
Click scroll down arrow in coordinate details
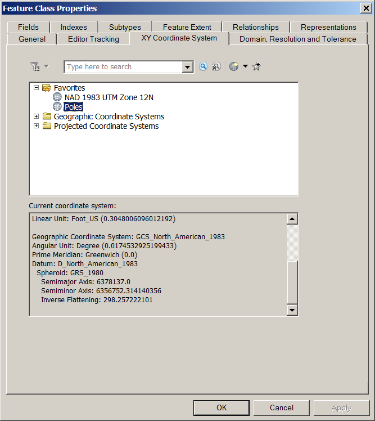[292, 310]
